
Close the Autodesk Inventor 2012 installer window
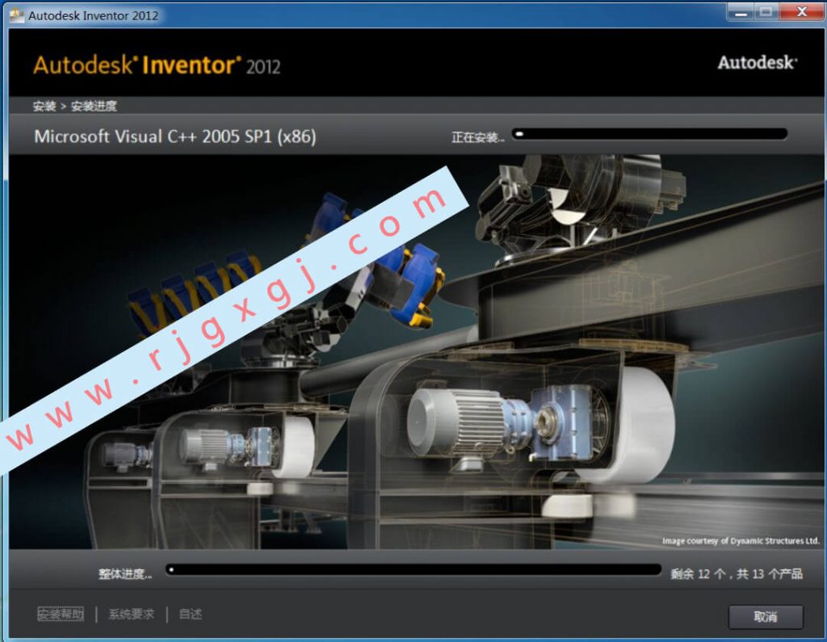click(802, 12)
